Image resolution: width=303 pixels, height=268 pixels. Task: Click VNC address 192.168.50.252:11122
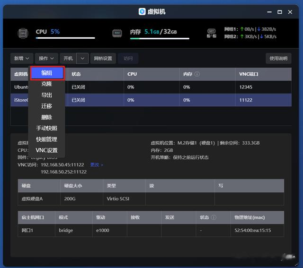63,172
